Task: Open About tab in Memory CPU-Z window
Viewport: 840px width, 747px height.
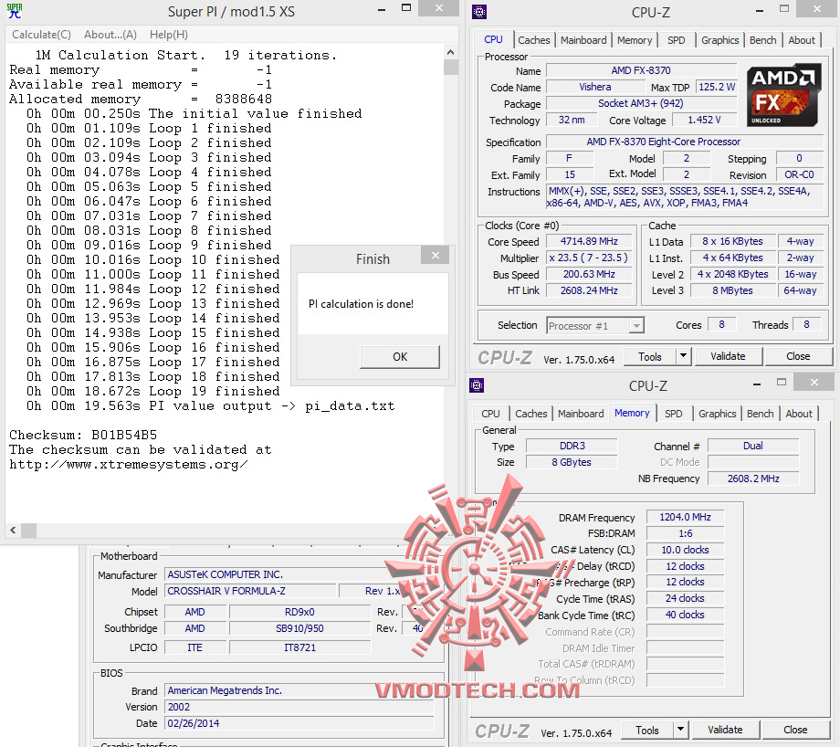Action: click(x=799, y=414)
